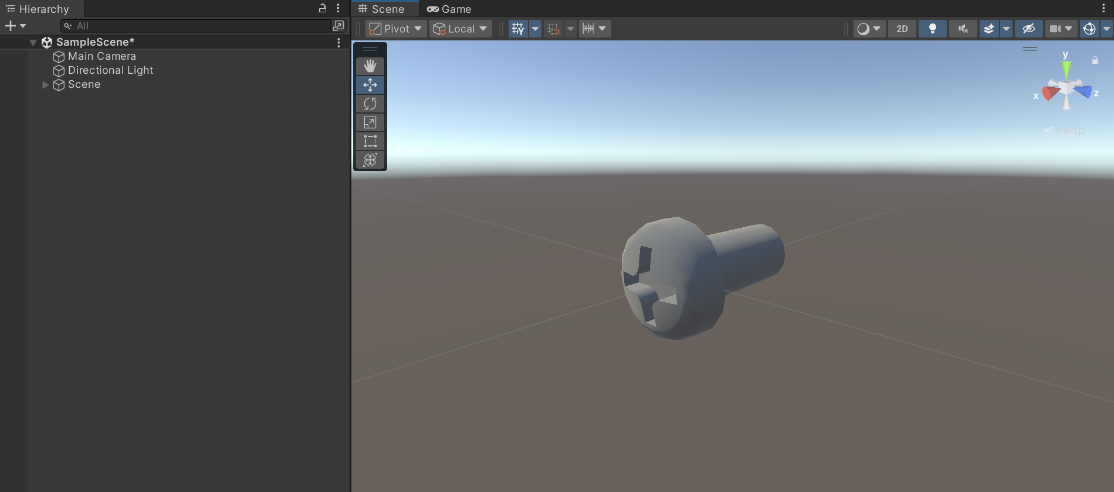Toggle 2D view mode
This screenshot has width=1114, height=492.
coord(902,29)
